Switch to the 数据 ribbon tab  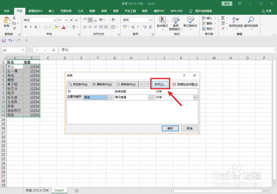point(92,11)
